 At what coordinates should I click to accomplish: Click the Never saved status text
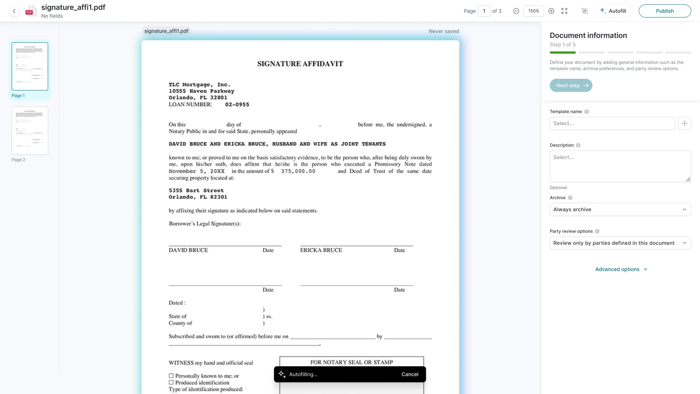tap(444, 31)
